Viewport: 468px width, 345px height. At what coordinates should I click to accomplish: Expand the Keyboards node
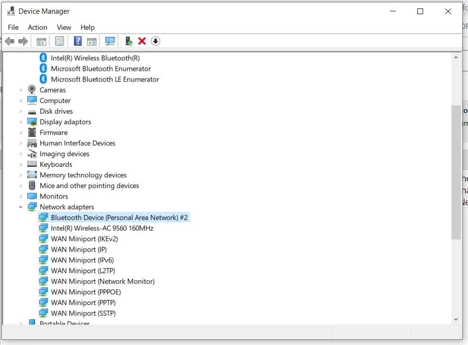[21, 164]
